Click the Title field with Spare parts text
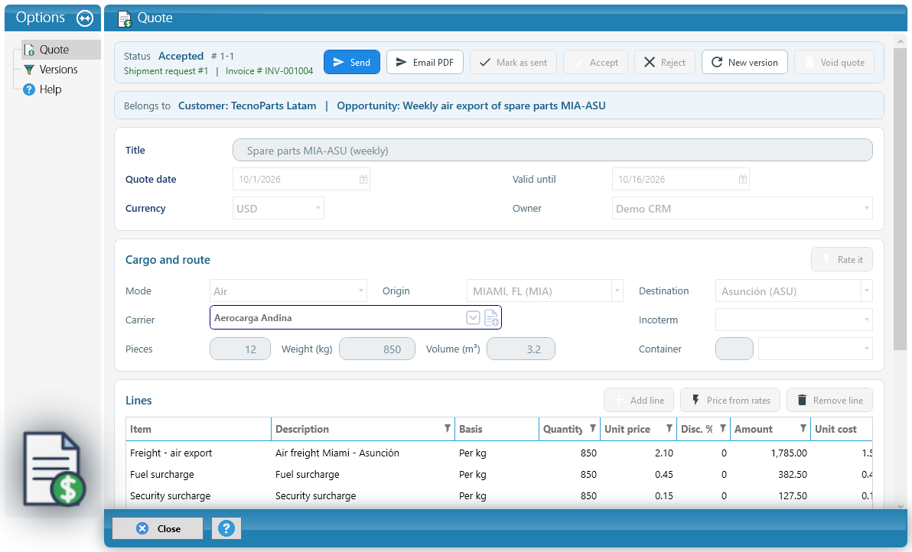Viewport: 912px width, 552px height. tap(552, 151)
